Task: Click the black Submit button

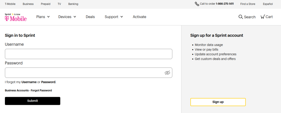Action: 33,101
